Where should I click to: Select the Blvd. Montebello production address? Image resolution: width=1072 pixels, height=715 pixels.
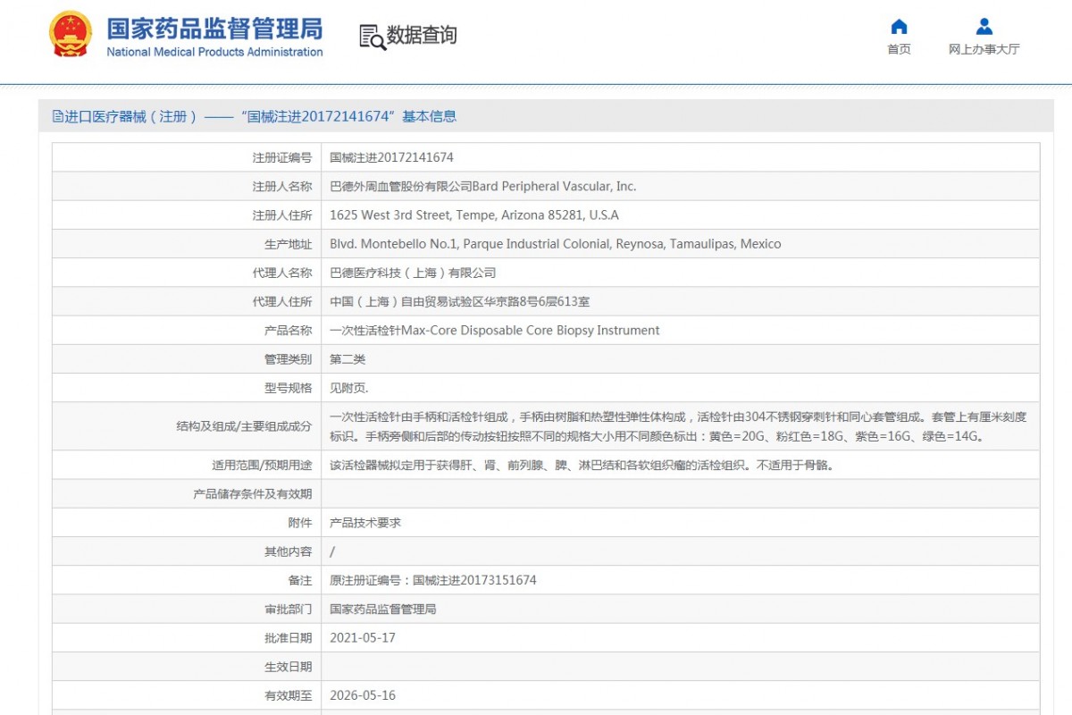pyautogui.click(x=556, y=244)
